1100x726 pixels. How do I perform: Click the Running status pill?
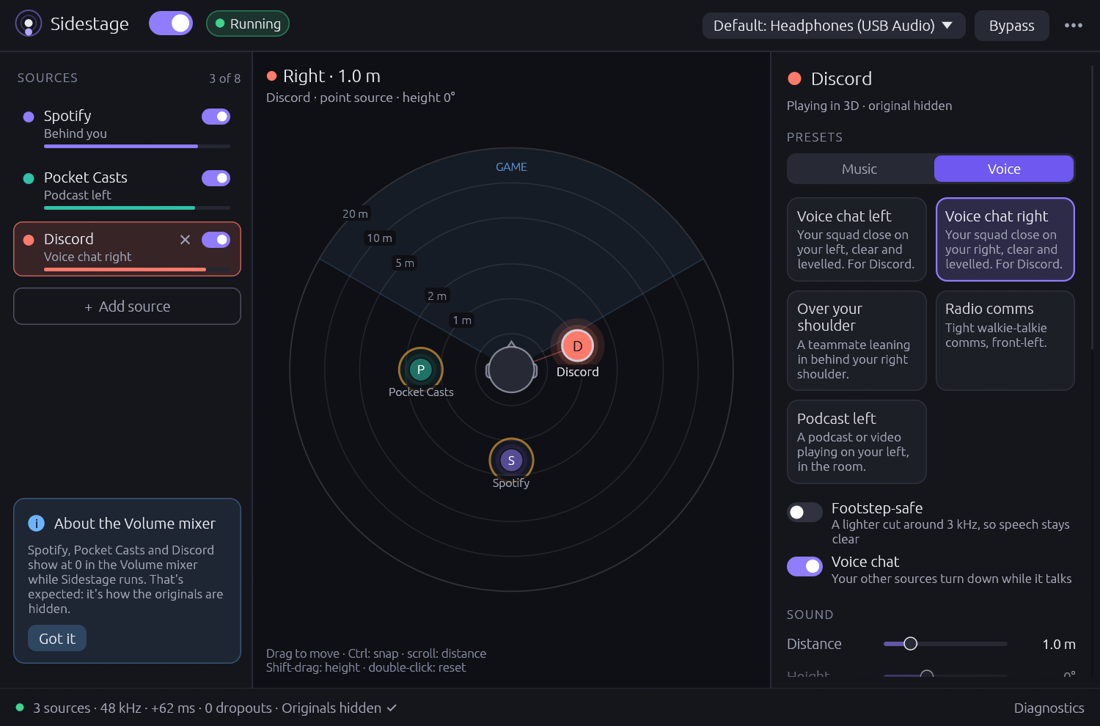[248, 23]
